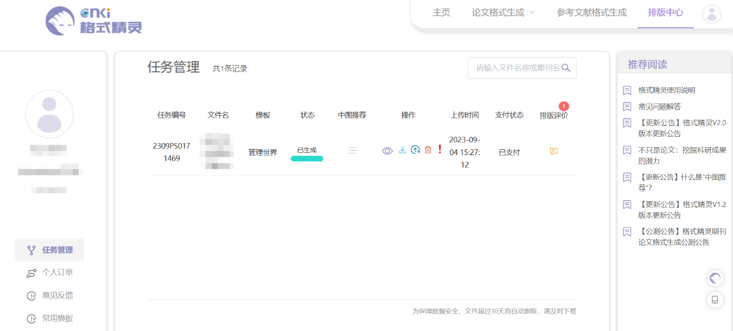
Task: Open the orange 排版评价 comment icon
Action: 554,152
